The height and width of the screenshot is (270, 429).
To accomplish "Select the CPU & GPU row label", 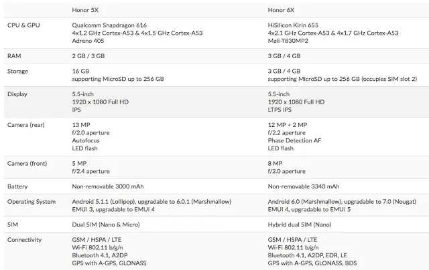I will click(23, 24).
